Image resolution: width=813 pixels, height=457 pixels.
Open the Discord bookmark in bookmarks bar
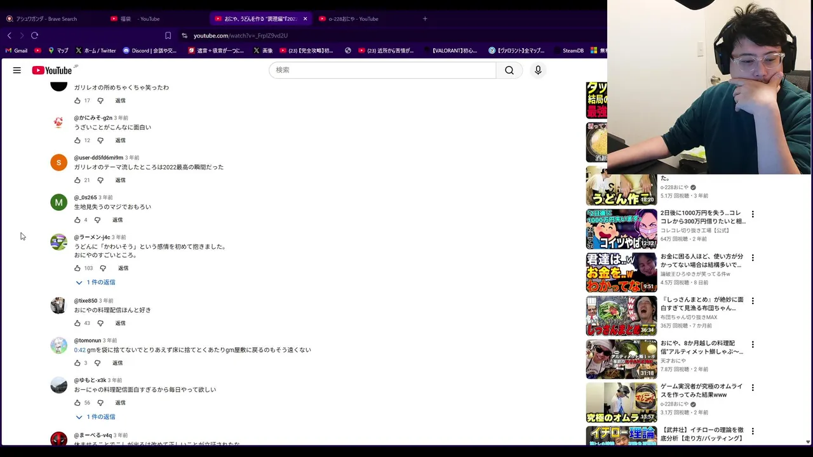[150, 50]
